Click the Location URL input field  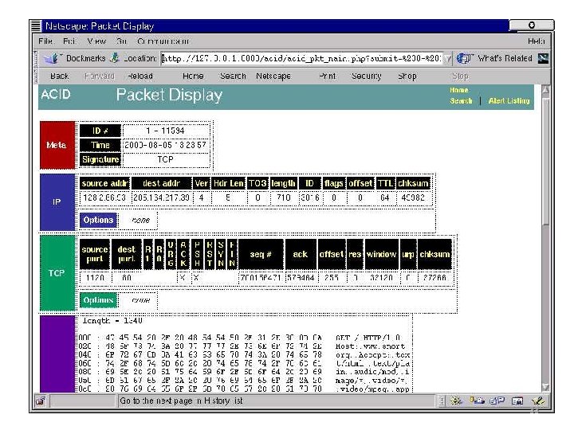[302, 58]
